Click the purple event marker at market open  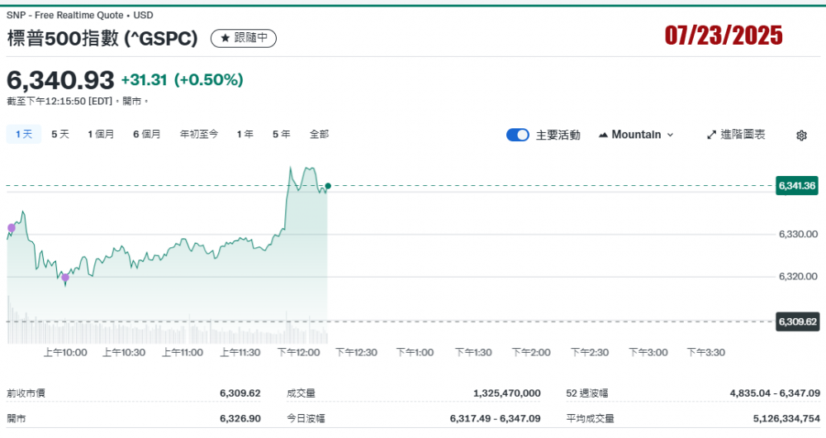click(12, 227)
